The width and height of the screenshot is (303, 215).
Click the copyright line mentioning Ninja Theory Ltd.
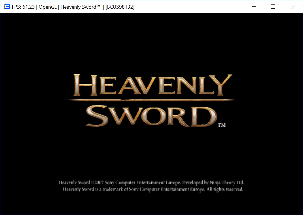coord(151,183)
